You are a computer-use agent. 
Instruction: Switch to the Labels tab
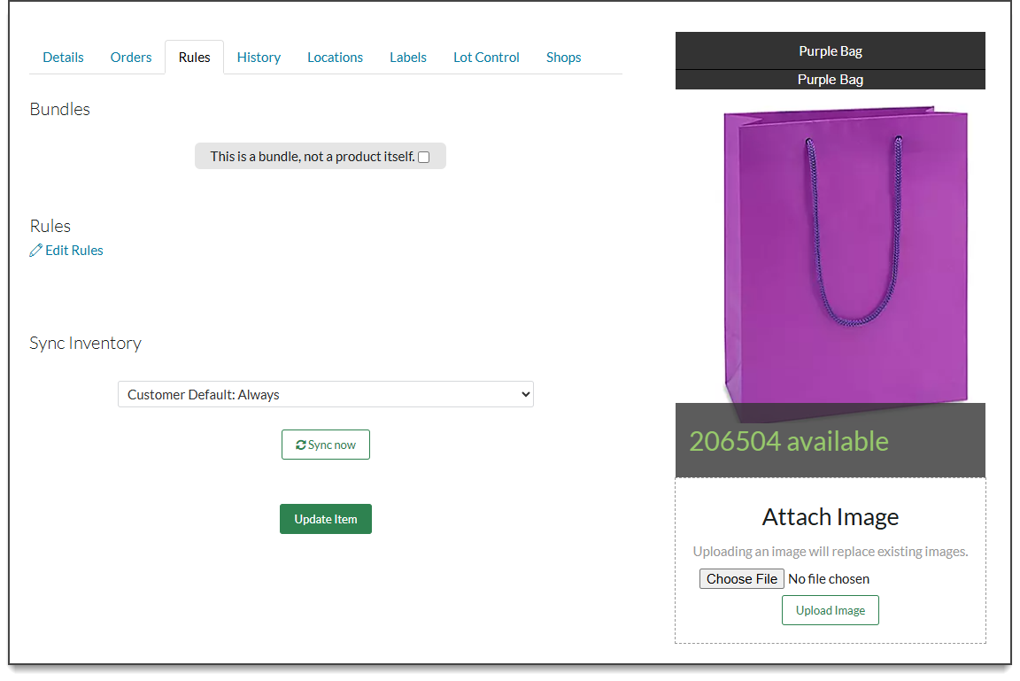pos(407,58)
